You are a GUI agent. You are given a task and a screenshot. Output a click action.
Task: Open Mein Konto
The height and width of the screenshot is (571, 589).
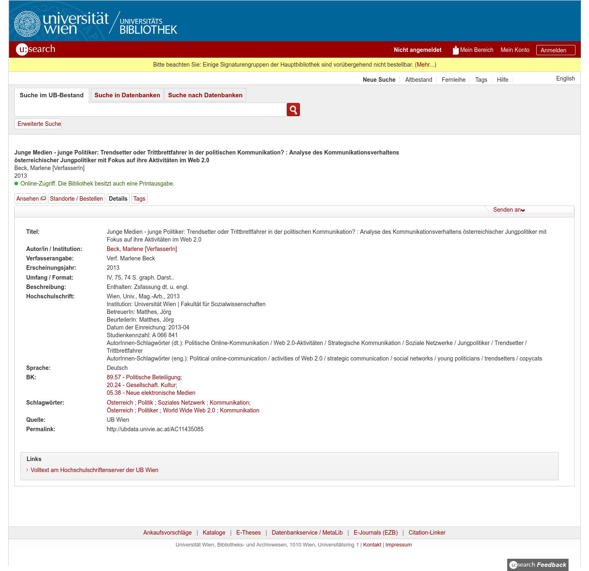click(515, 50)
